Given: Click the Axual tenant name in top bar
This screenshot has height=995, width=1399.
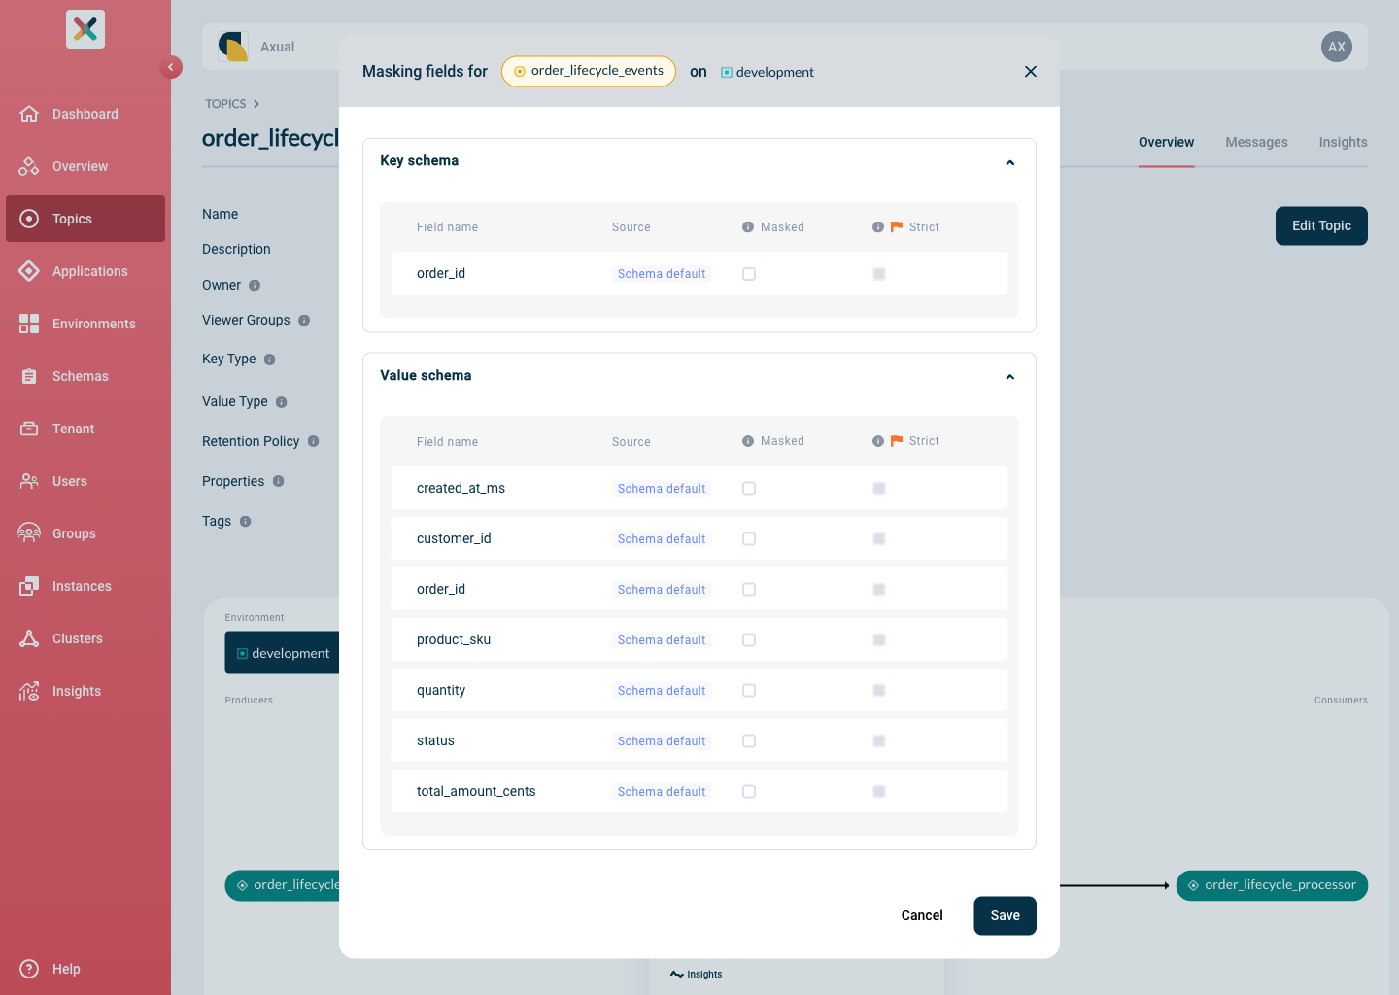Looking at the screenshot, I should [277, 47].
